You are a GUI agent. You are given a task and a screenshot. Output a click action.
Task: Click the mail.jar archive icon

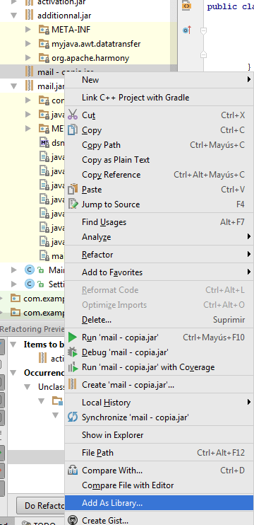(x=30, y=86)
